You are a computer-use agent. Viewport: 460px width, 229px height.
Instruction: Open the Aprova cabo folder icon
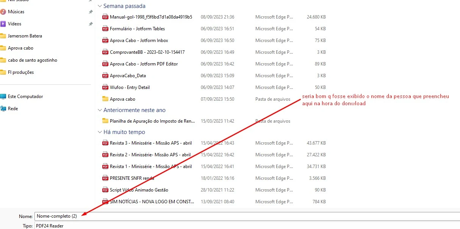[105, 99]
